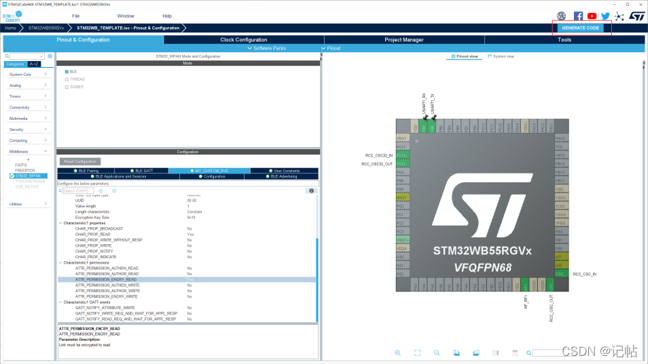Open the categories settings gear icon
The width and height of the screenshot is (648, 364).
[x=50, y=56]
